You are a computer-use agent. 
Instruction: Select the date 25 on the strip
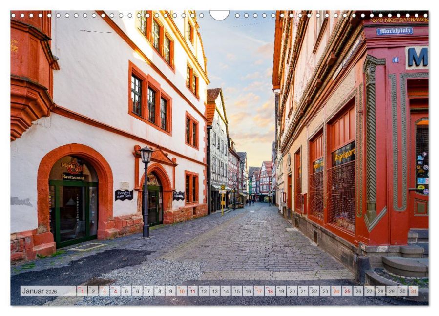pos(348,291)
